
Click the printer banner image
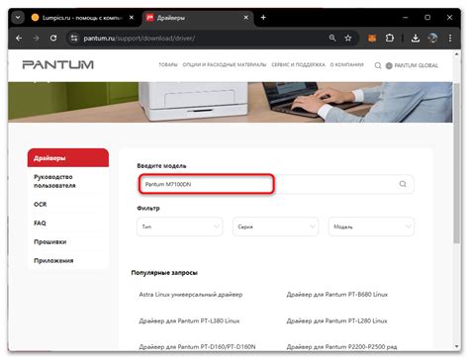231,102
